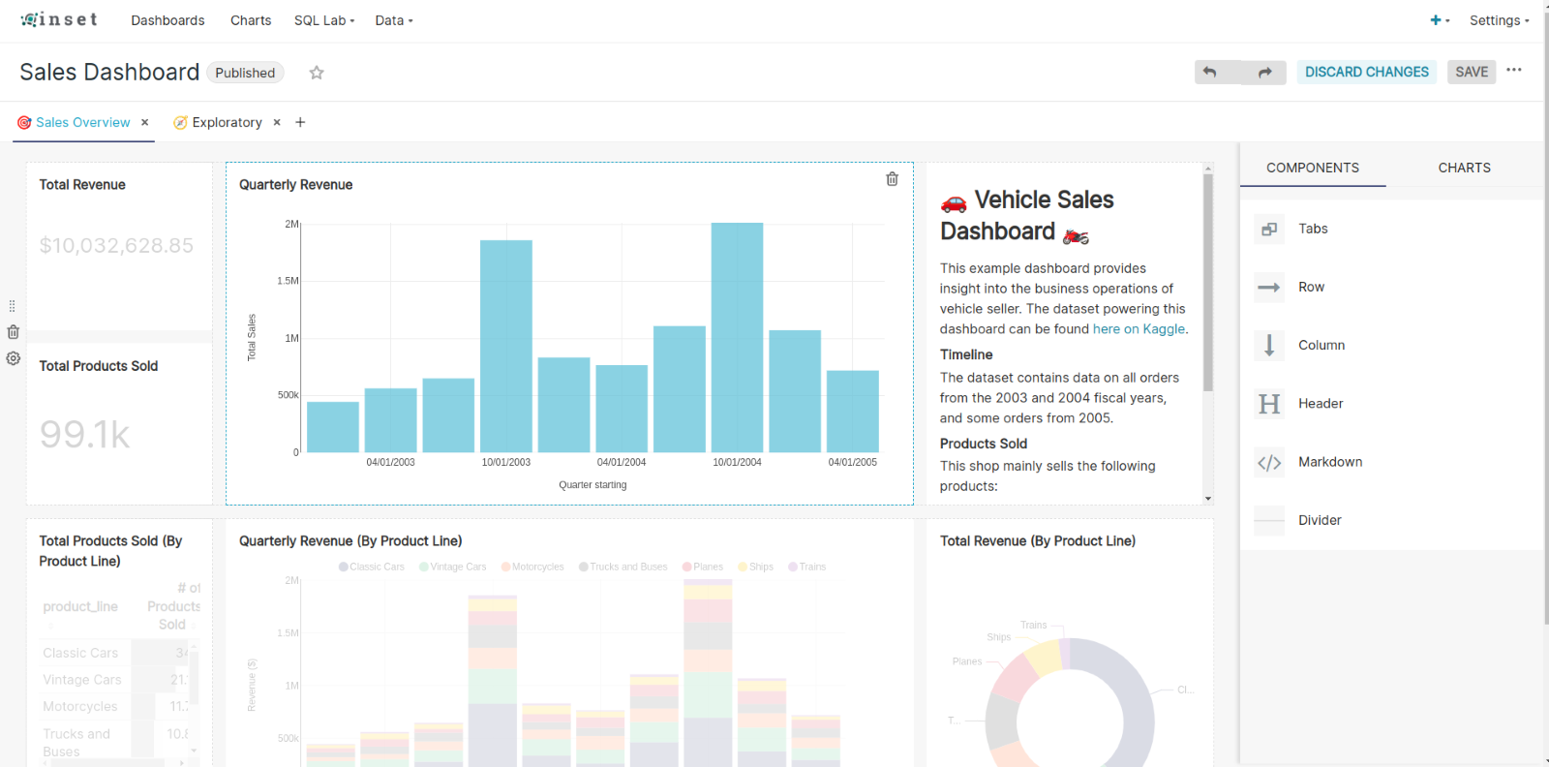
Task: Open the Settings dropdown
Action: coord(1500,20)
